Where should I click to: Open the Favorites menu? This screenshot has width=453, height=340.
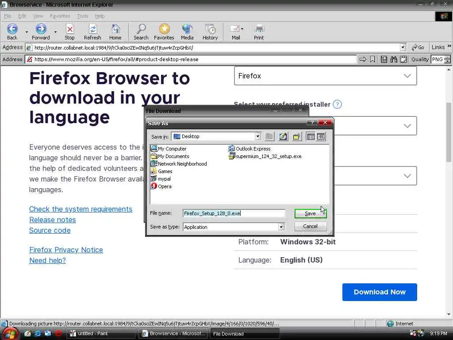tap(60, 16)
